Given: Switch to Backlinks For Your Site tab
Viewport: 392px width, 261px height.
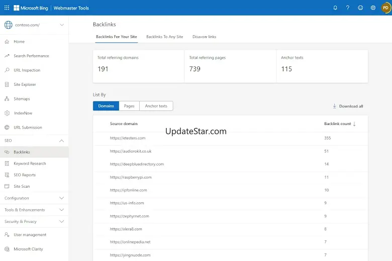Looking at the screenshot, I should (x=117, y=37).
